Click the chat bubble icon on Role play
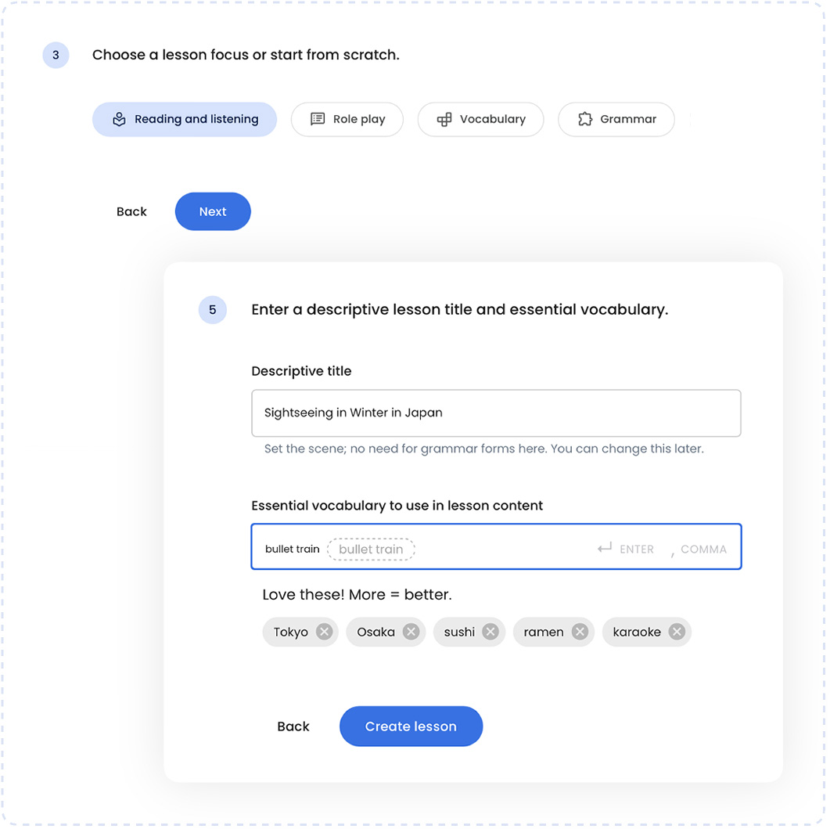The width and height of the screenshot is (830, 829). point(317,119)
